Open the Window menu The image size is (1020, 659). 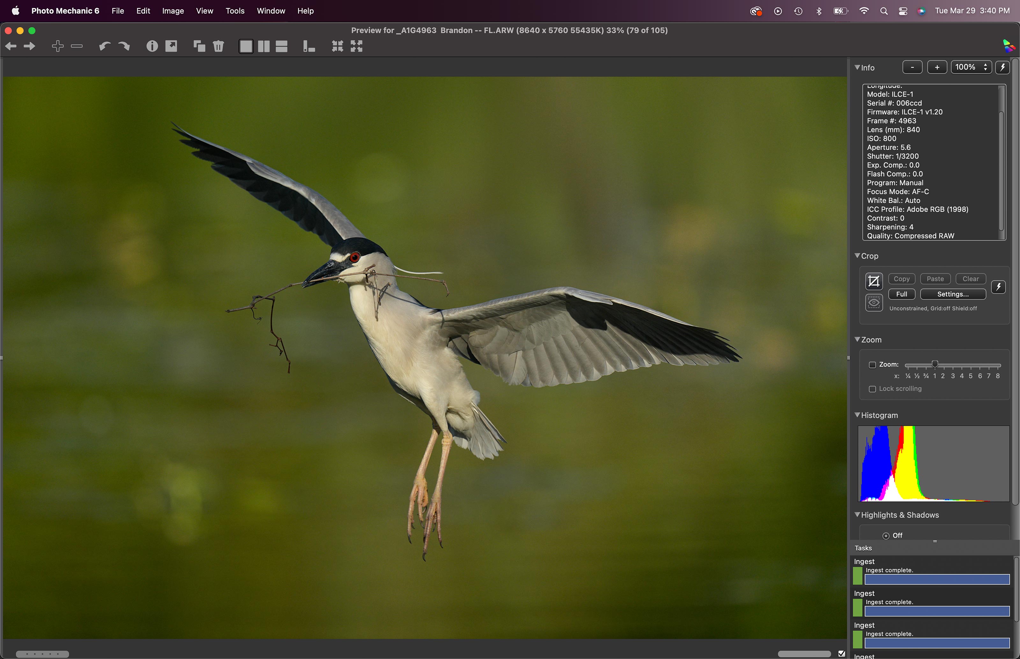pos(271,11)
